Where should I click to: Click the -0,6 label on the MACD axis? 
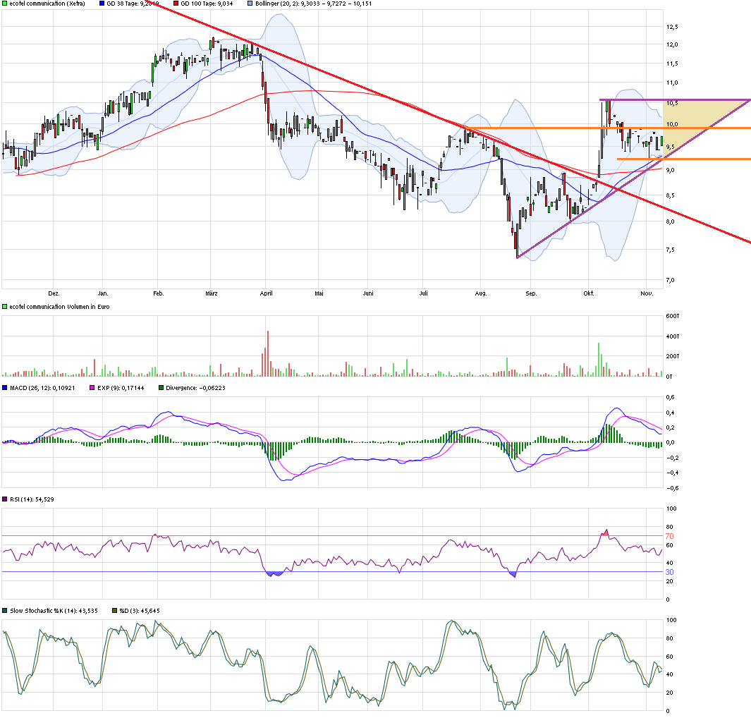[x=671, y=488]
